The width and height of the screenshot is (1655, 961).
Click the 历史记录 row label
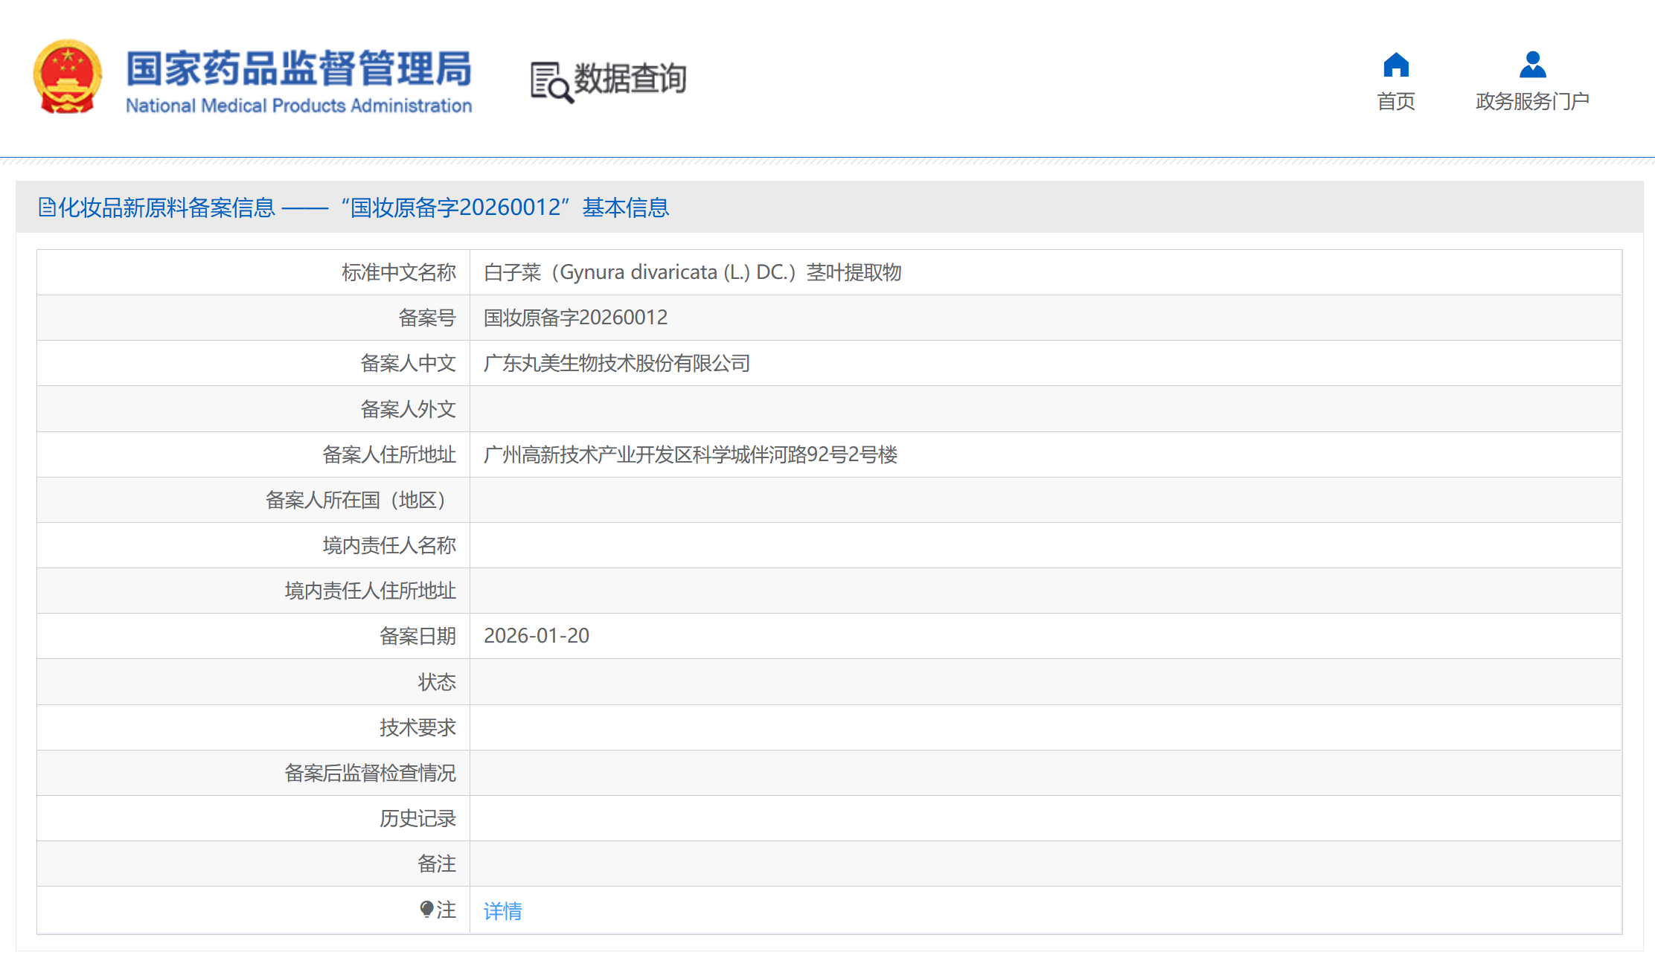417,818
